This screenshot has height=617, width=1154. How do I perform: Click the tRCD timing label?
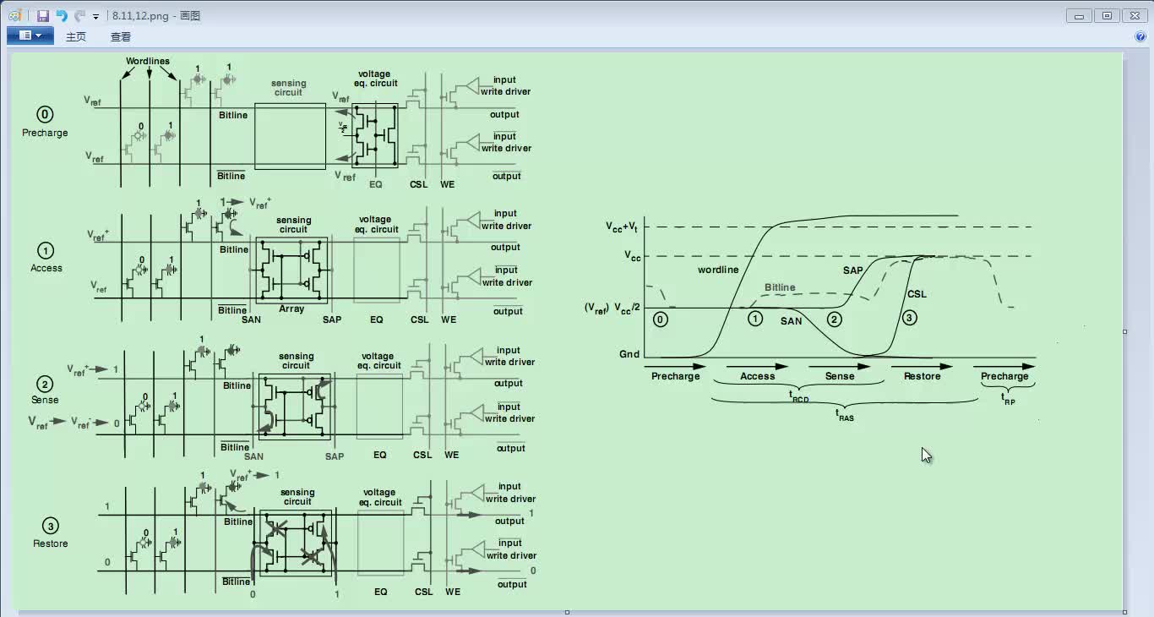(798, 396)
